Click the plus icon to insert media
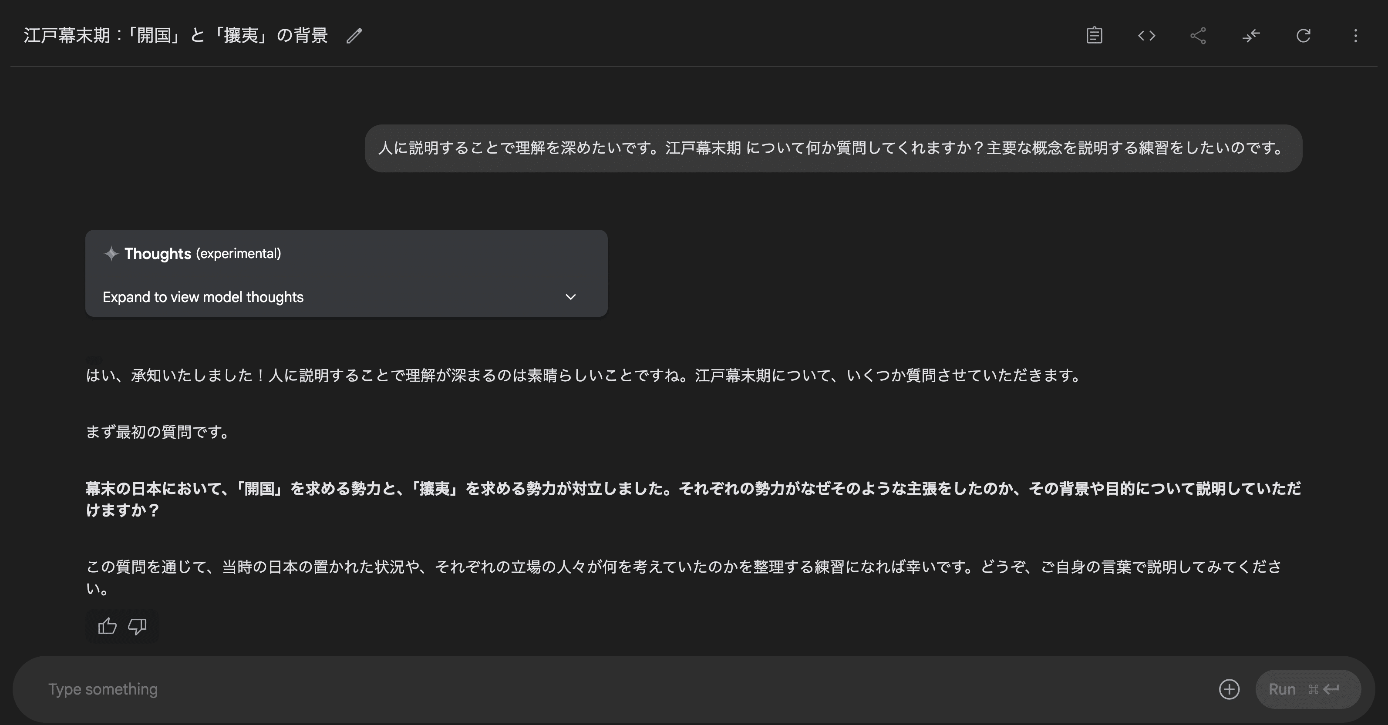1388x725 pixels. click(x=1229, y=689)
